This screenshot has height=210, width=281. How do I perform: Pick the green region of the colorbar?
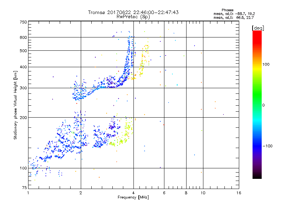coord(257,105)
